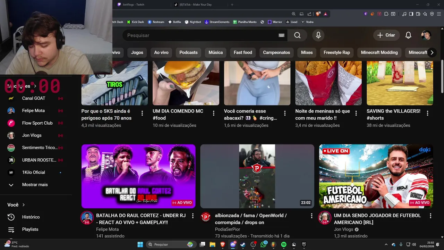Click the Felipe Mota channel avatar under video
The width and height of the screenshot is (444, 250).
(87, 218)
